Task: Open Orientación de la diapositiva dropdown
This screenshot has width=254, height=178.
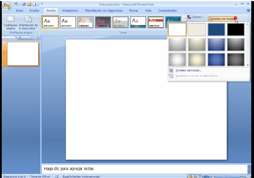Action: [28, 23]
